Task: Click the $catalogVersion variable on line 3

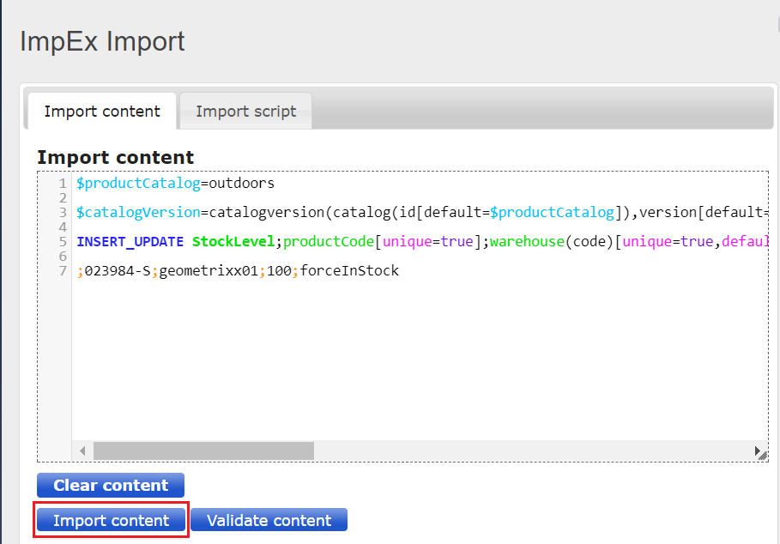Action: pyautogui.click(x=136, y=211)
